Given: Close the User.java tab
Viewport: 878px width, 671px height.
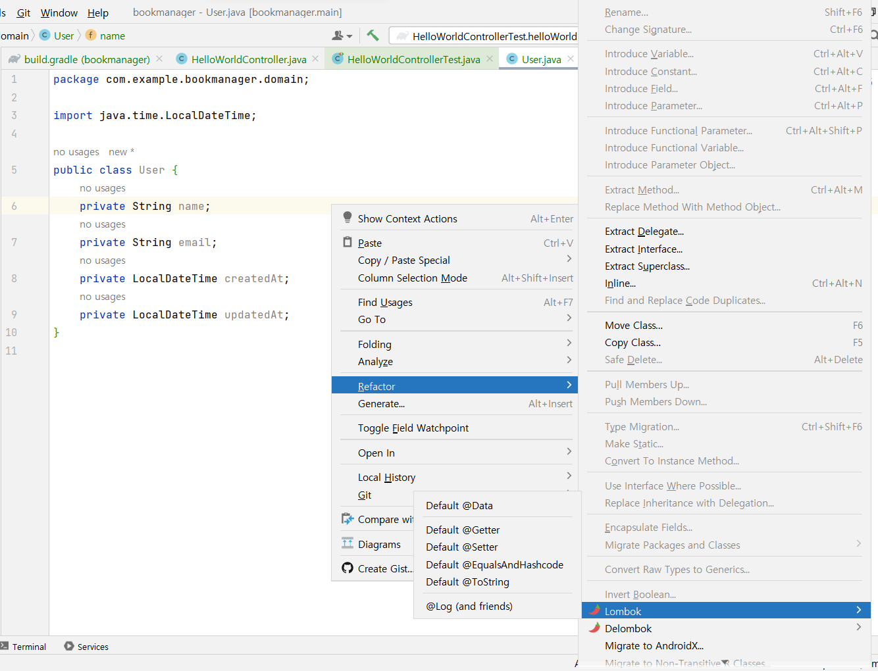Looking at the screenshot, I should coord(571,59).
